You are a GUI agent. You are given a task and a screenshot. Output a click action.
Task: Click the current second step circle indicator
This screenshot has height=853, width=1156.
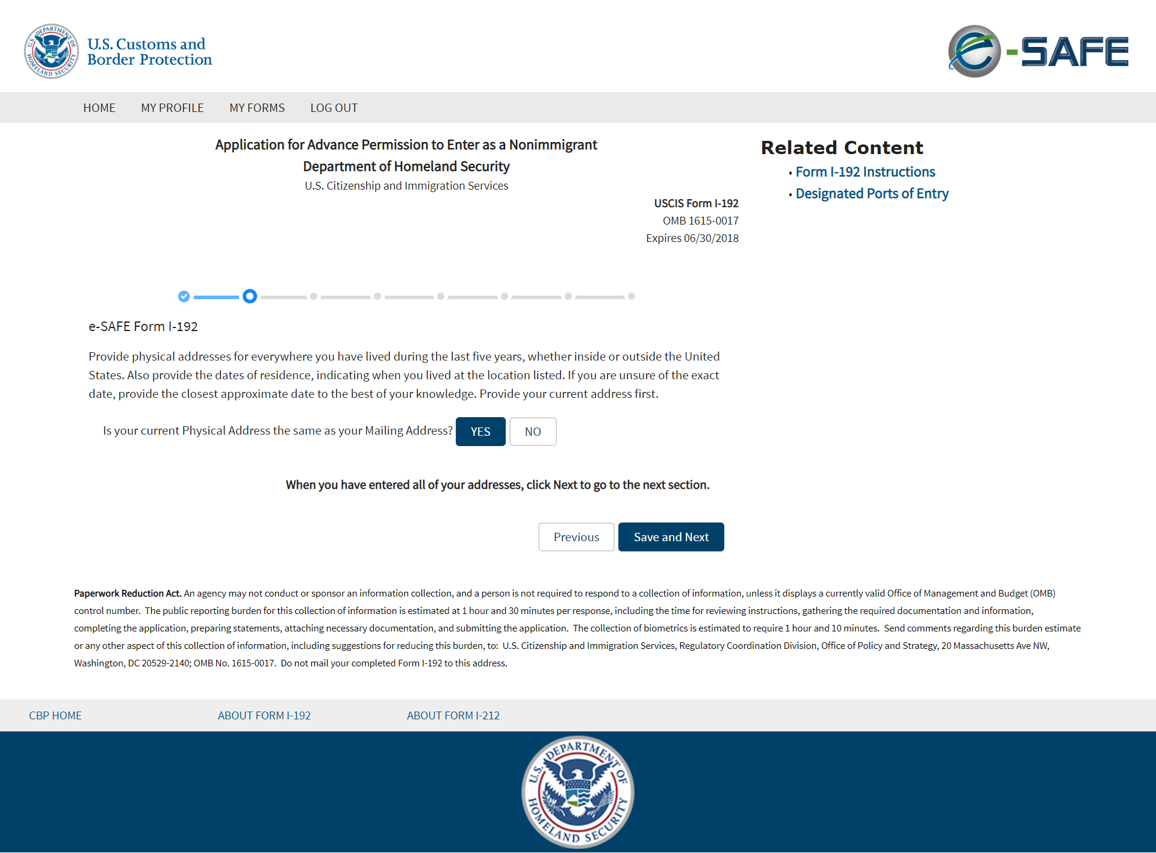click(250, 296)
